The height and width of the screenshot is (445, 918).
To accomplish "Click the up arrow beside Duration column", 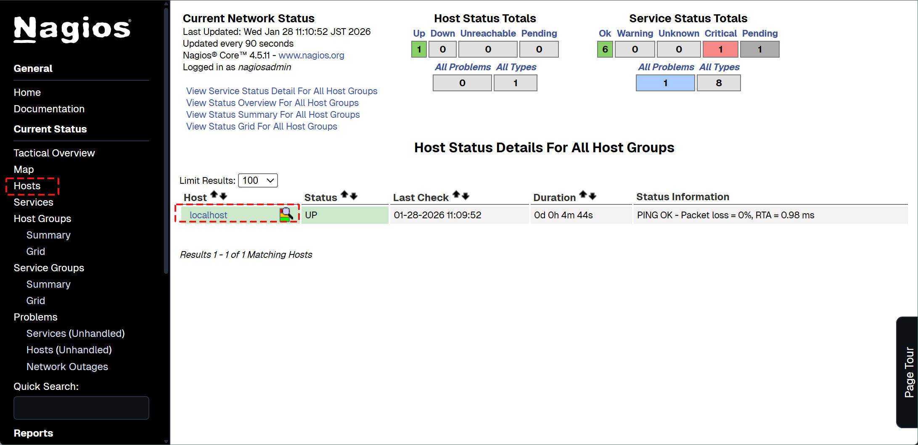I will pos(583,195).
